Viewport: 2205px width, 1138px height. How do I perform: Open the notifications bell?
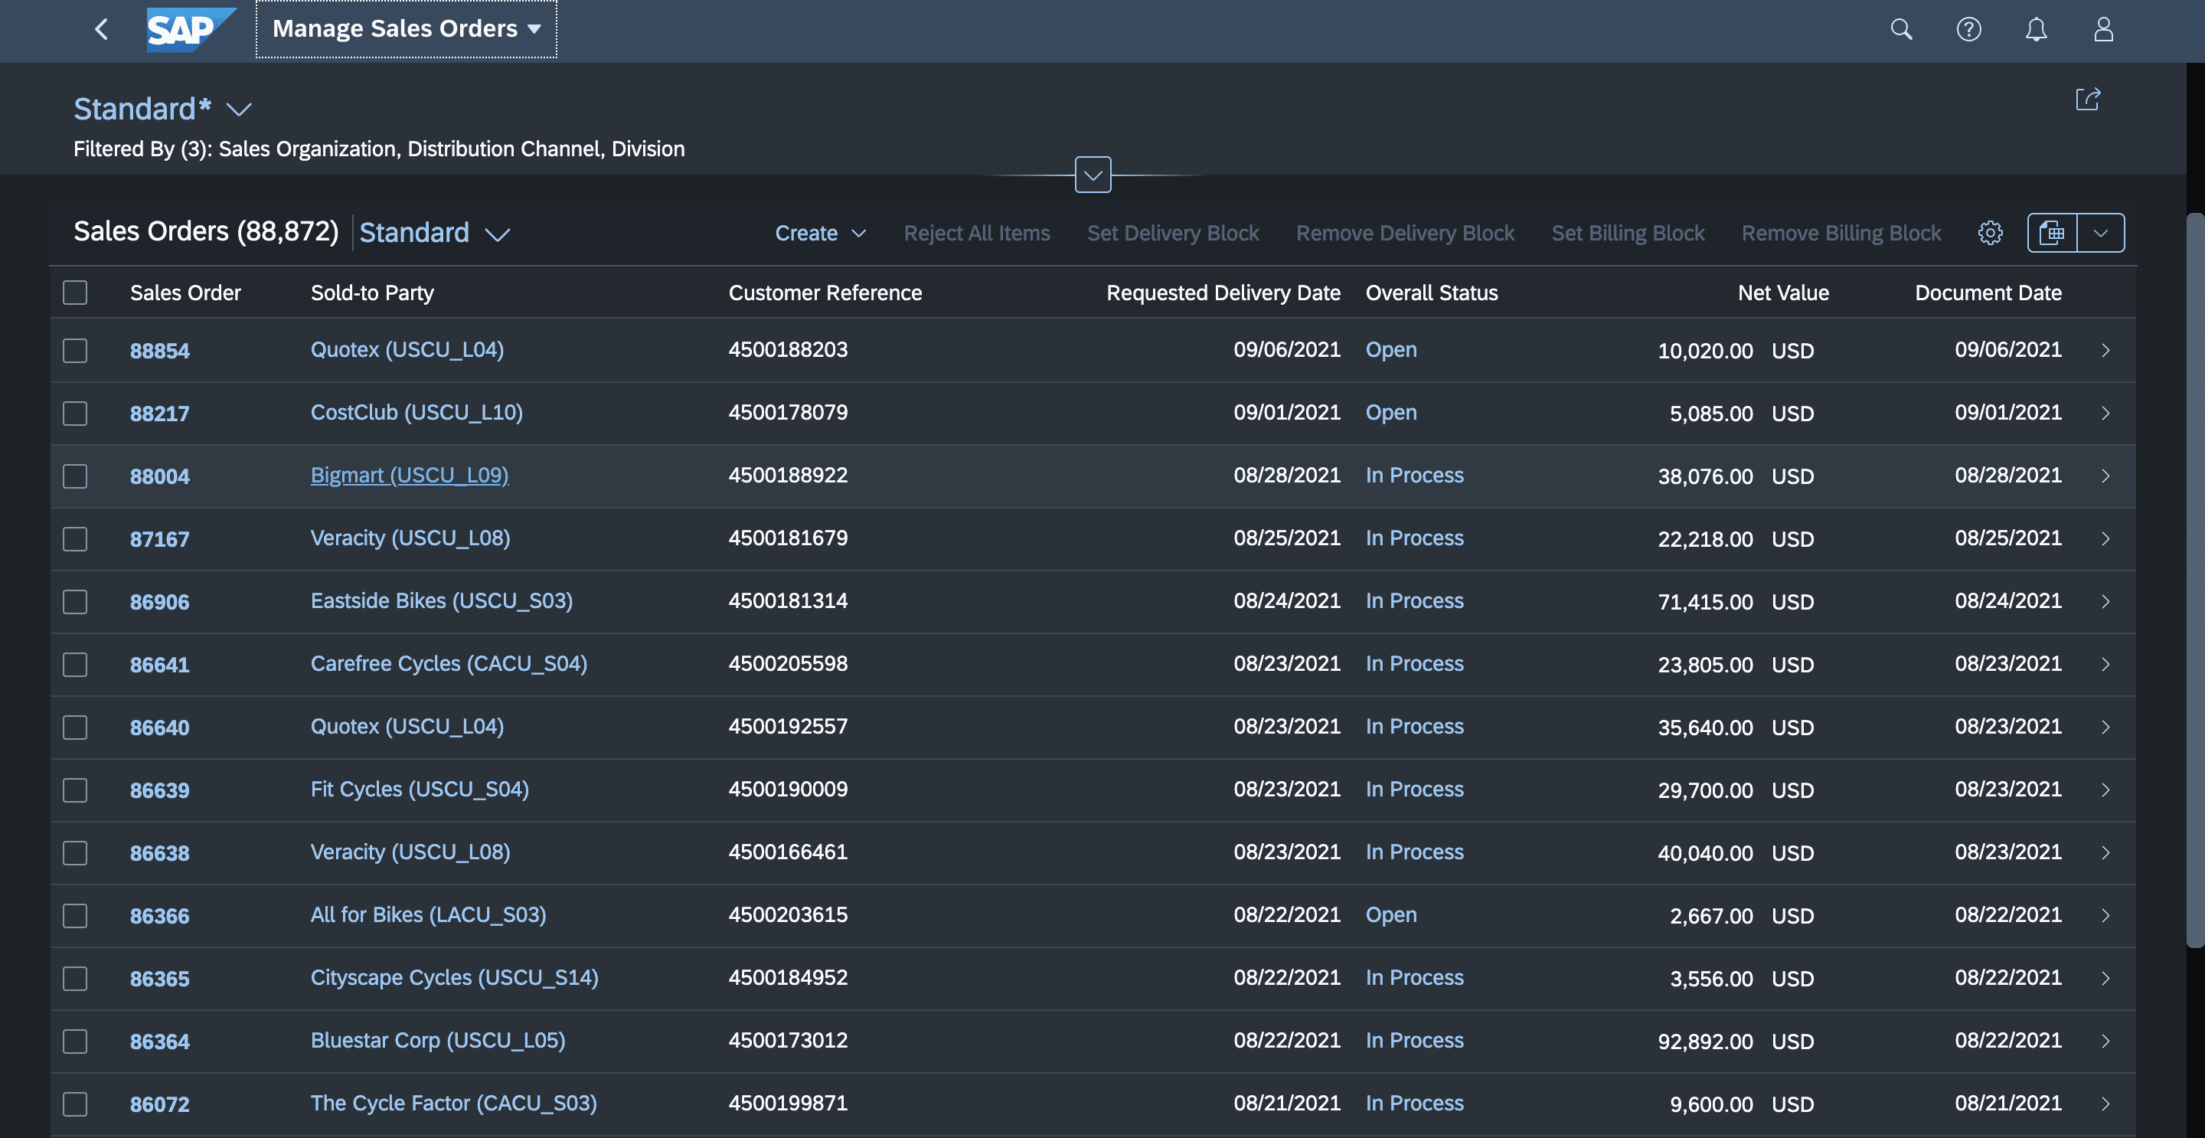2036,29
